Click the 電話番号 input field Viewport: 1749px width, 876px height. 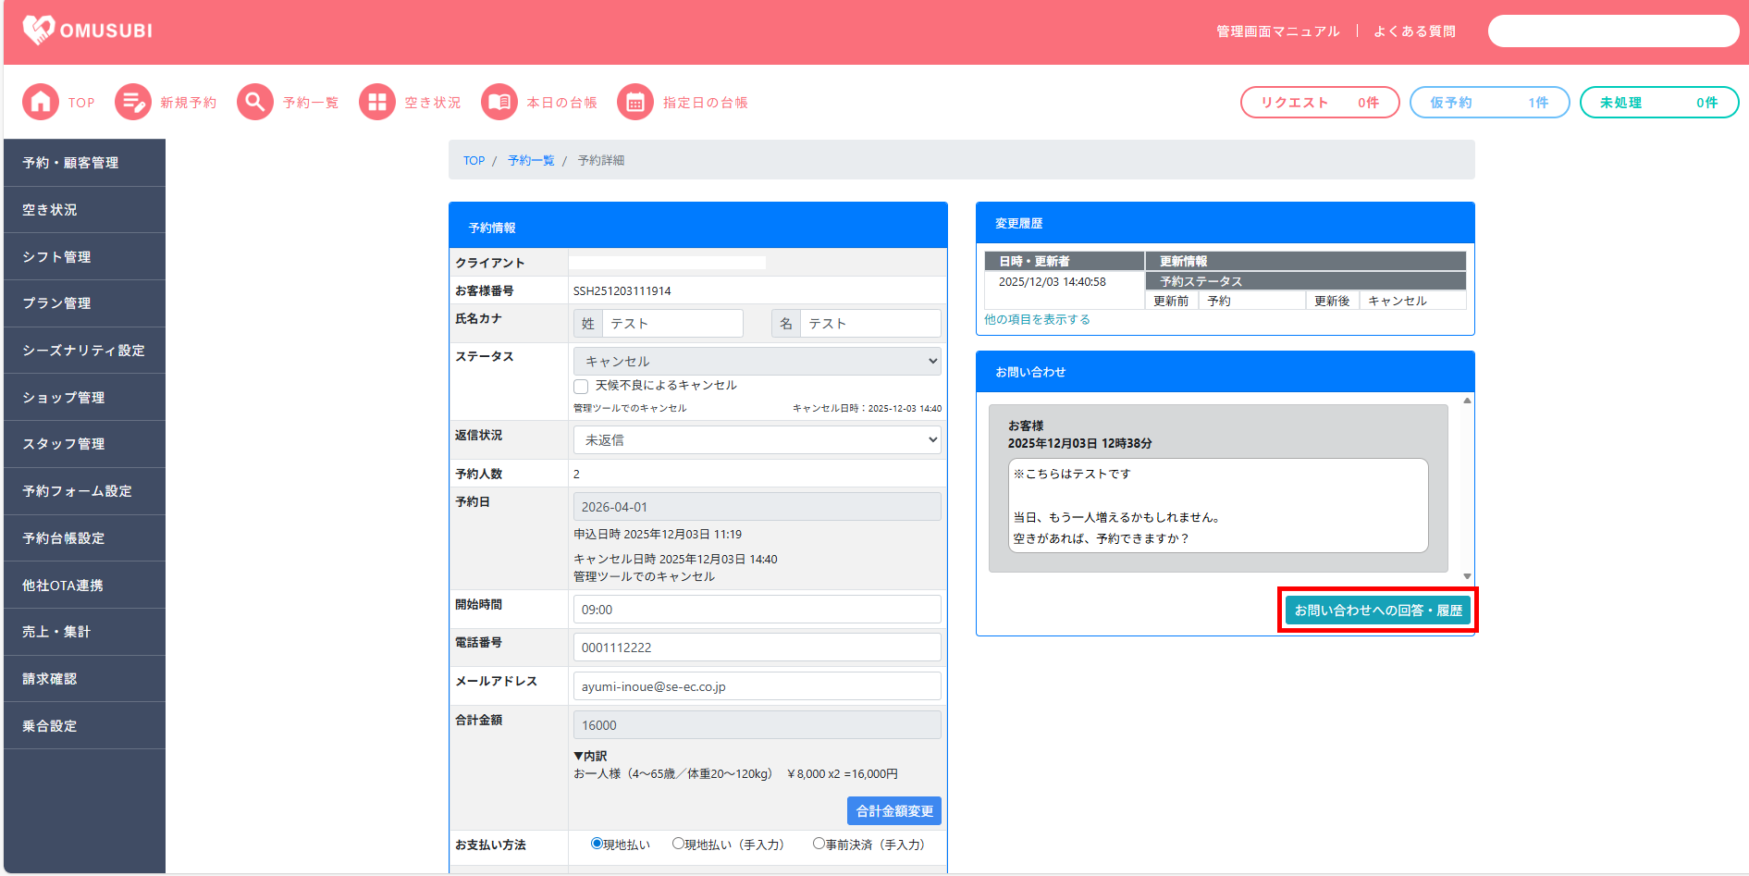(757, 648)
